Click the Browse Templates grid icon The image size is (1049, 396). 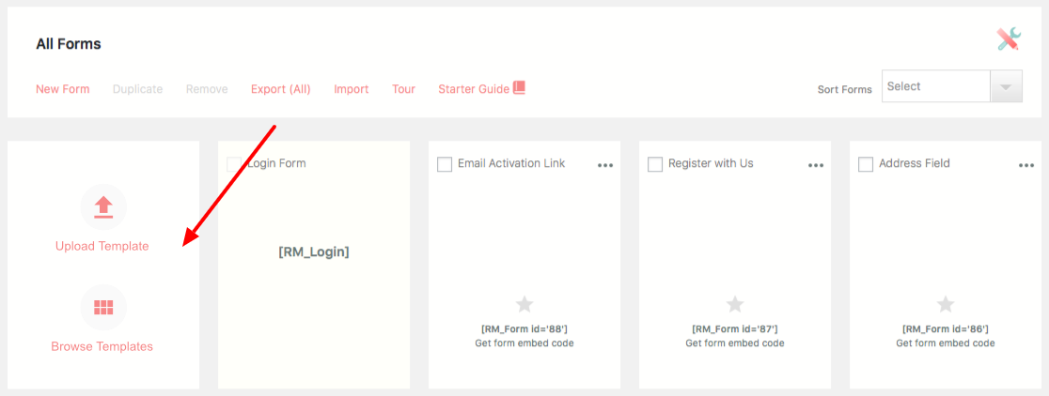(x=103, y=307)
